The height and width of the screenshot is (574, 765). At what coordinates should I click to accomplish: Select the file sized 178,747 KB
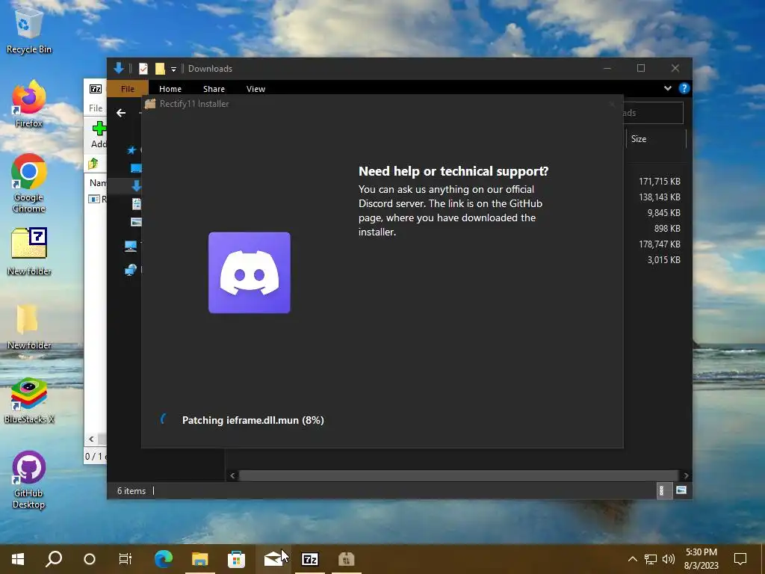[x=659, y=244]
